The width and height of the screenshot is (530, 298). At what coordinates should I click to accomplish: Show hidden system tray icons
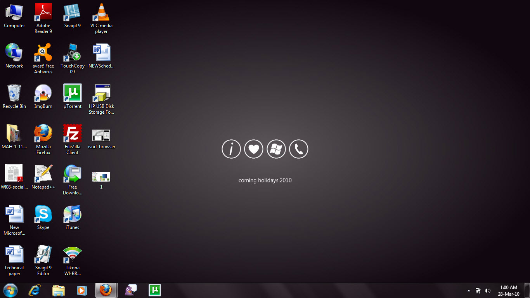point(469,291)
